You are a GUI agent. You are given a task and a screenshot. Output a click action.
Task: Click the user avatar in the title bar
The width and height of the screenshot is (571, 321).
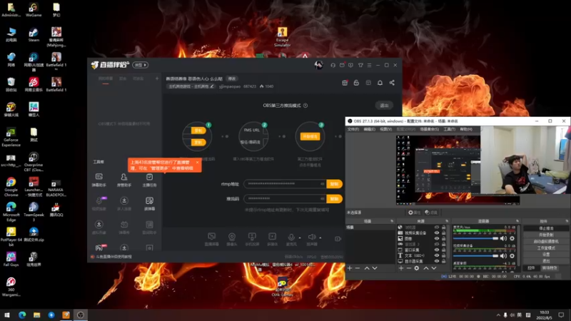318,65
